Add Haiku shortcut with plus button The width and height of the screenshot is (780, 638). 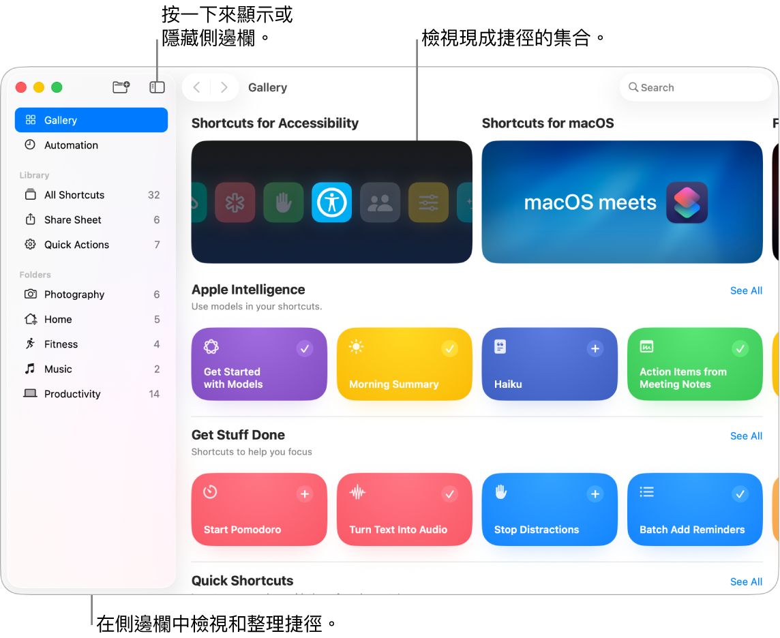point(595,348)
